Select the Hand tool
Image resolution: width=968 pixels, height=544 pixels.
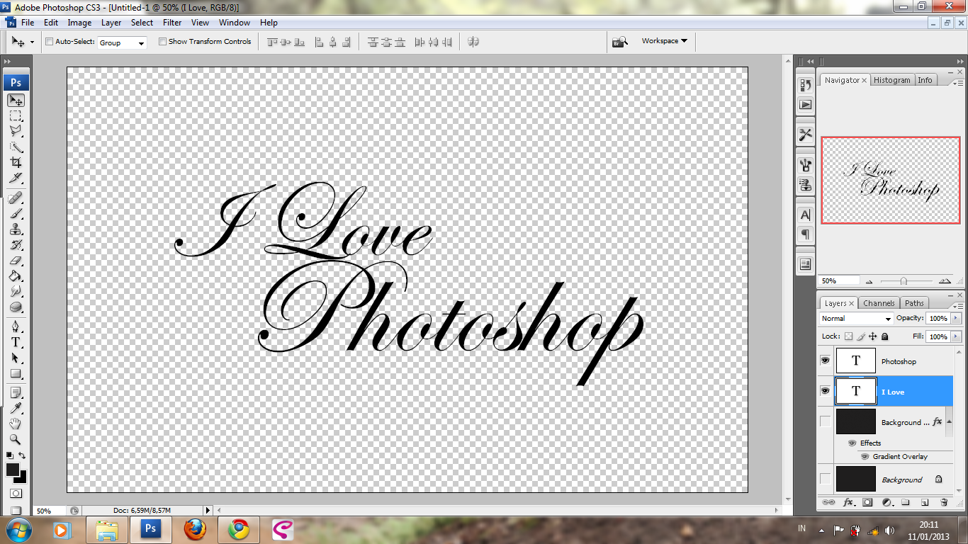click(16, 424)
